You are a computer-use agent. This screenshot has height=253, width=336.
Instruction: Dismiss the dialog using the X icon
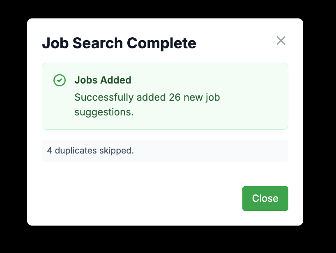click(281, 41)
